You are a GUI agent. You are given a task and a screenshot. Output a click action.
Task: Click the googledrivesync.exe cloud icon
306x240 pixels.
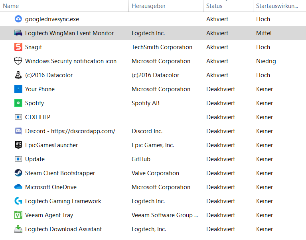point(18,19)
